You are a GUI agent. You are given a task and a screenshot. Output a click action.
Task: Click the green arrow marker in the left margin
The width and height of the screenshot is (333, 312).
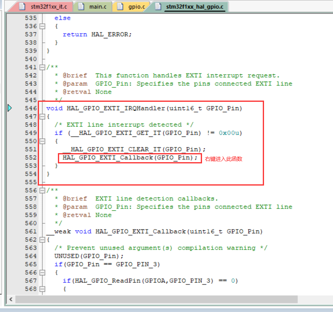[x=9, y=108]
